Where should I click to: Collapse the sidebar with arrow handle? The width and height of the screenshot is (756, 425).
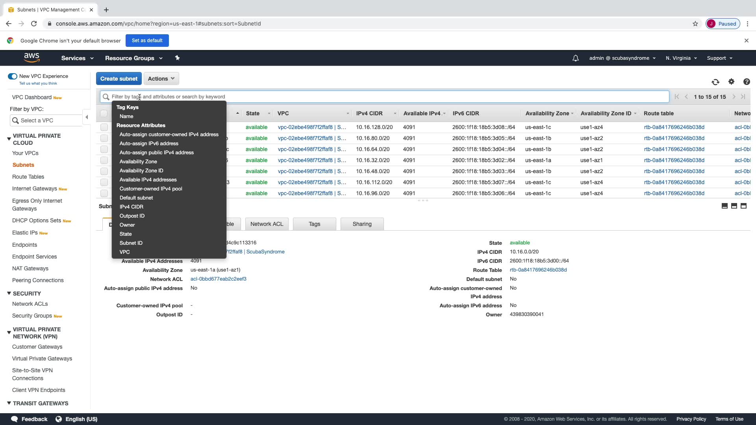point(87,117)
